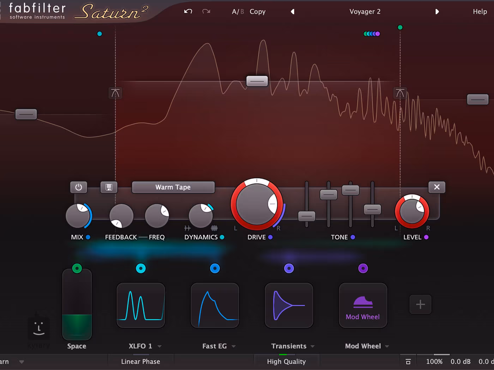The height and width of the screenshot is (370, 494).
Task: Open the Warm Tape style selector
Action: point(173,187)
